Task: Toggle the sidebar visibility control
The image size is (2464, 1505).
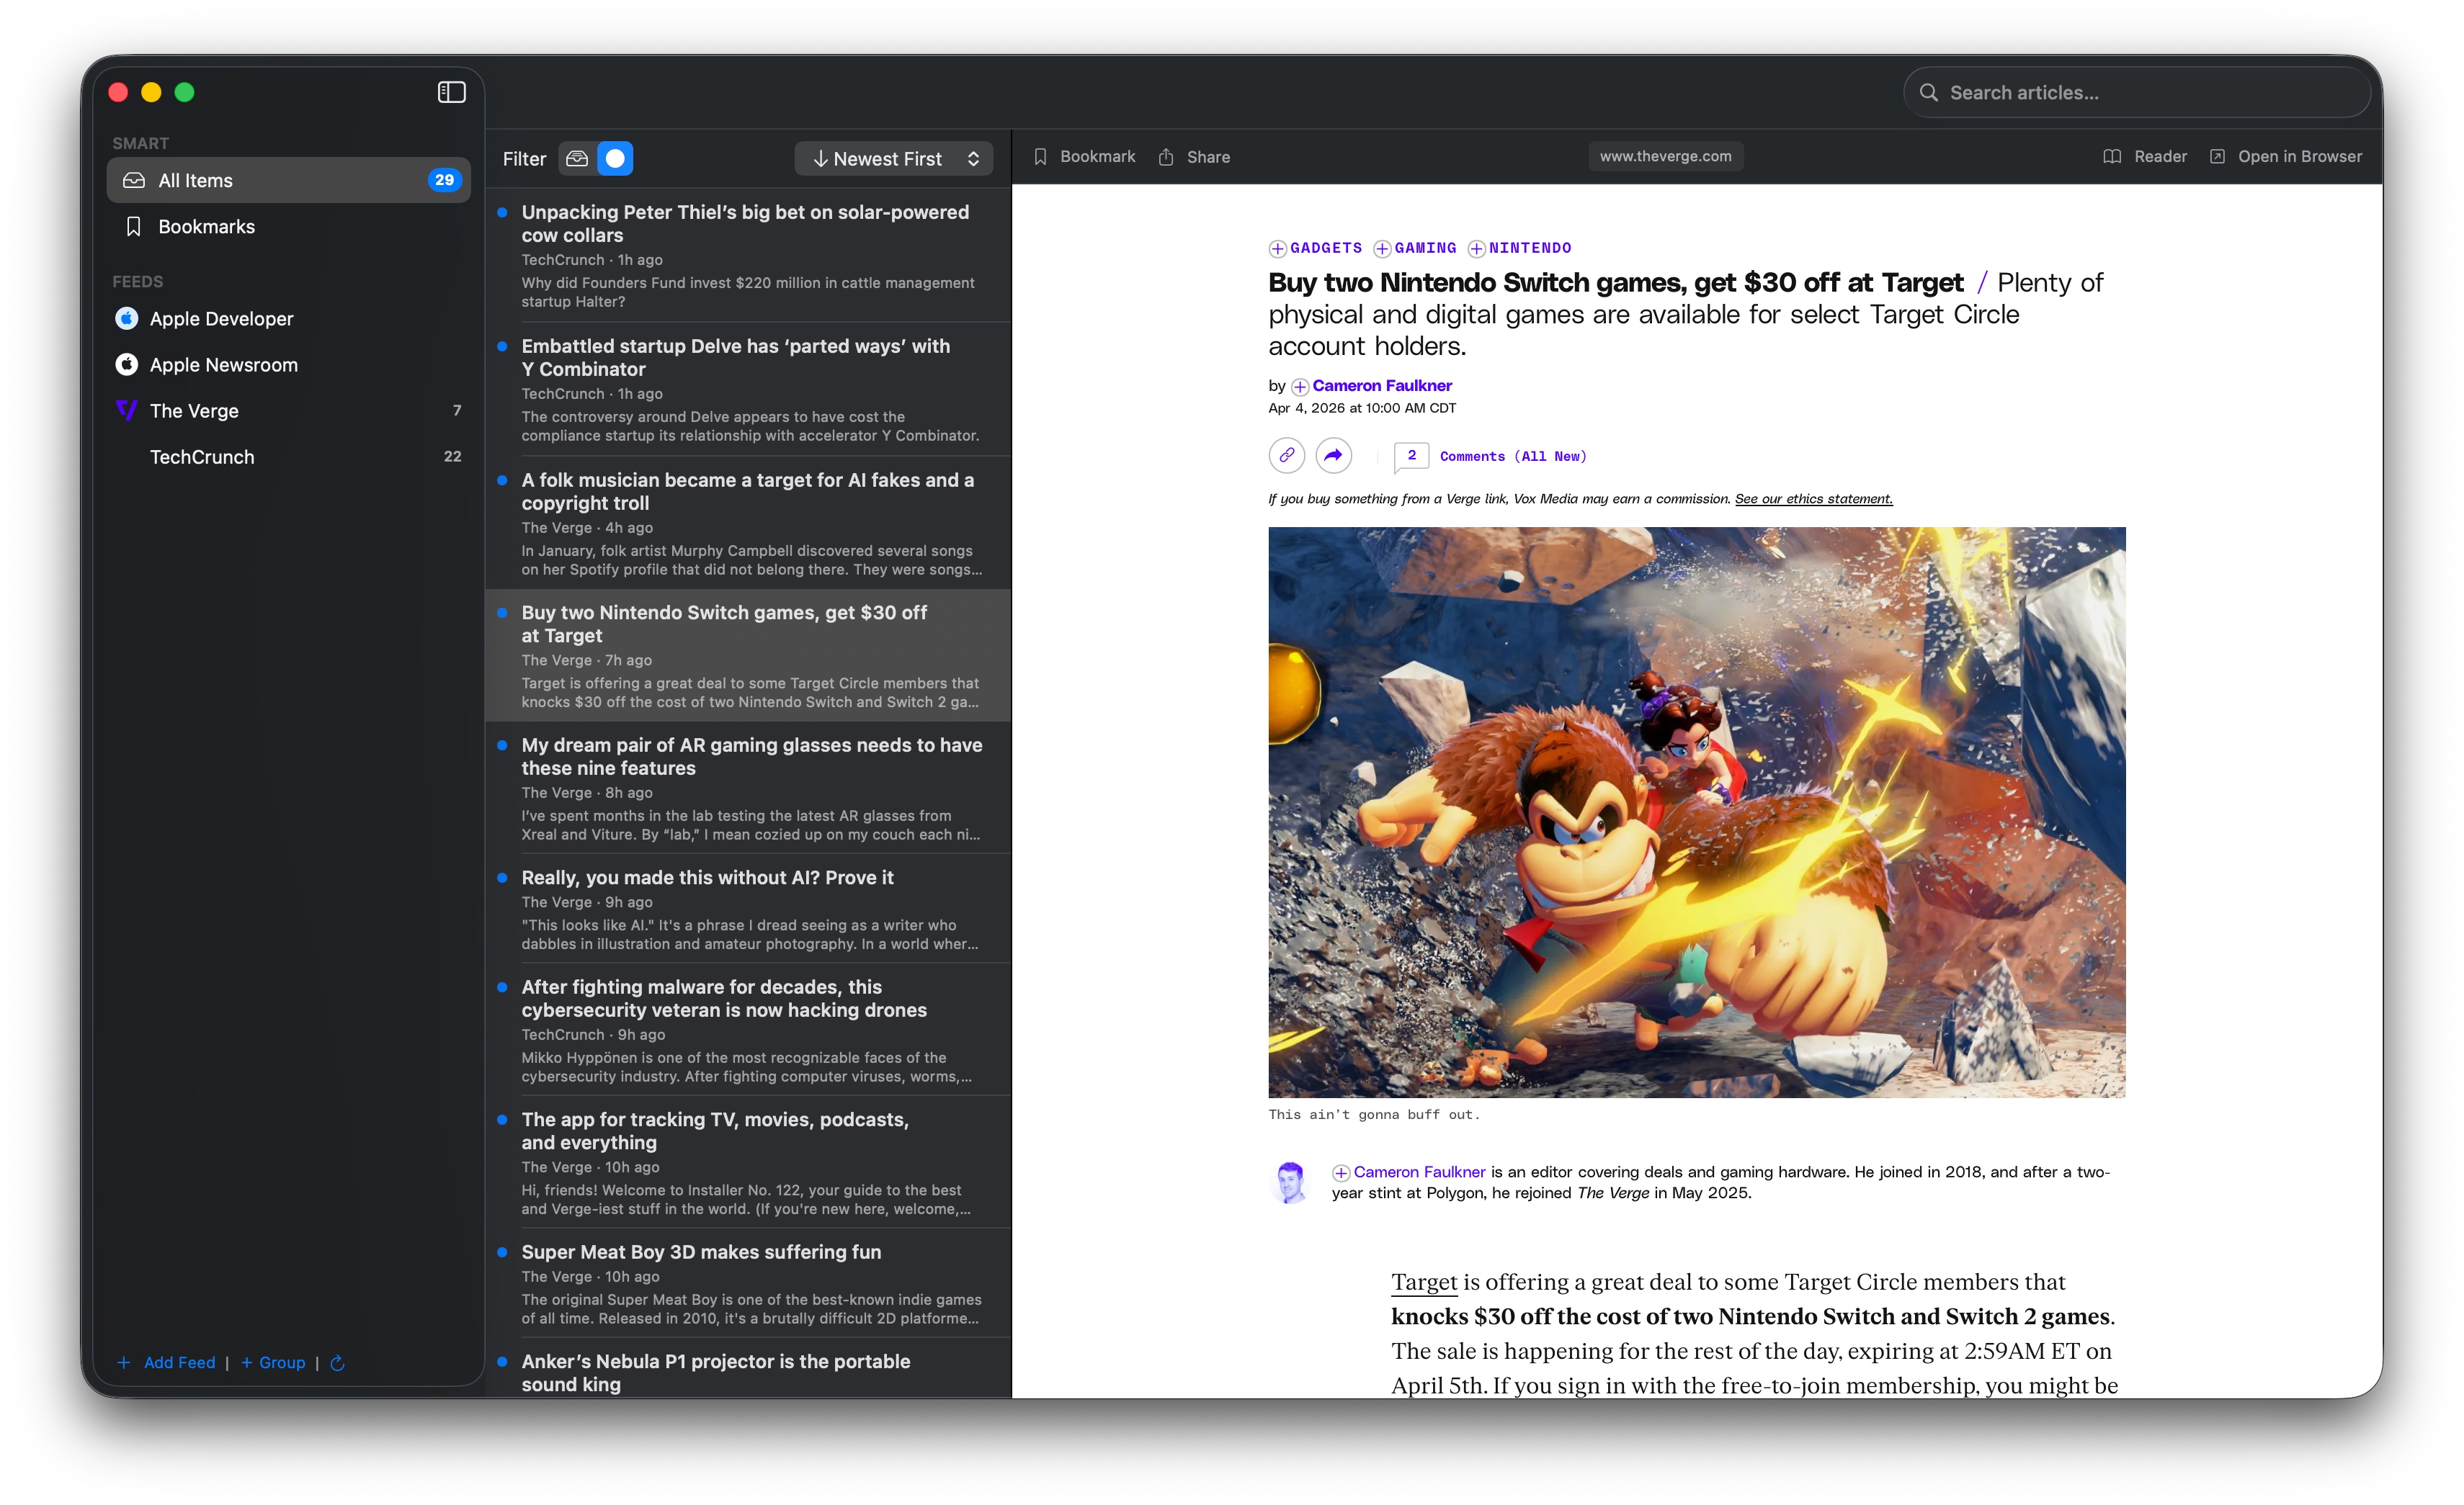Action: point(451,92)
